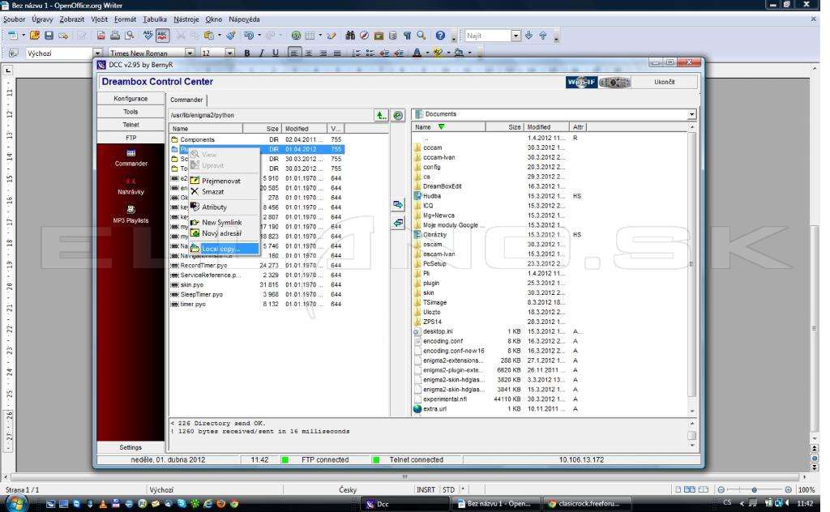This screenshot has width=830, height=512.
Task: Toggle italic formatting in Writer
Action: point(261,53)
